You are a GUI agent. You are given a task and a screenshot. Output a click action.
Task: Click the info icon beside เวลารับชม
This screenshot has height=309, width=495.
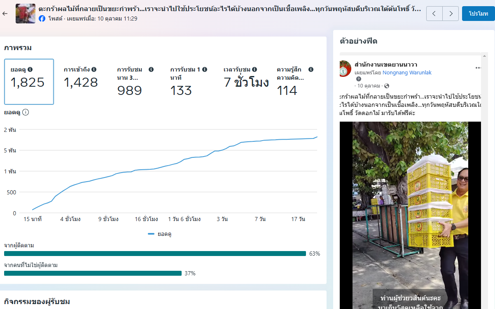[x=255, y=69]
